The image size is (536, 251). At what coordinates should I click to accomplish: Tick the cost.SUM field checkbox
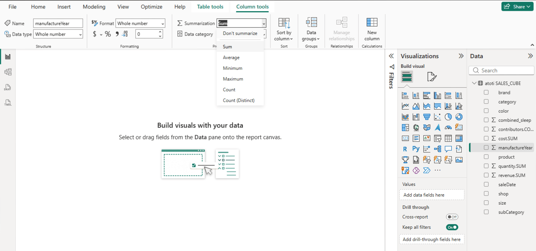pos(486,138)
